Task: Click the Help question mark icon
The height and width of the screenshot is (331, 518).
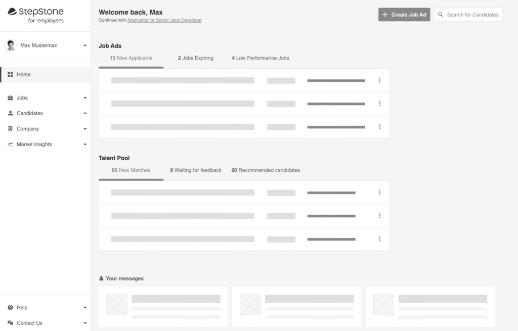Action: coord(11,307)
